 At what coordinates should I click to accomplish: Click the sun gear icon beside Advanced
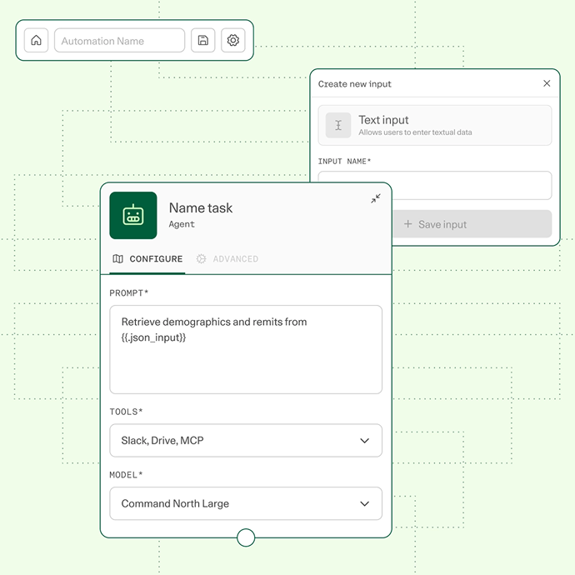coord(201,259)
